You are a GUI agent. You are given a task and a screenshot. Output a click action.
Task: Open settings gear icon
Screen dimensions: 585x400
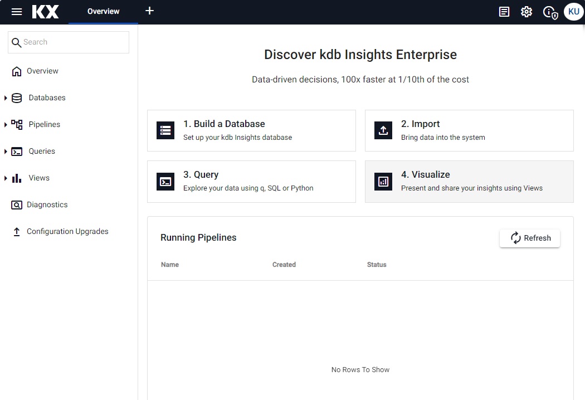click(x=526, y=12)
